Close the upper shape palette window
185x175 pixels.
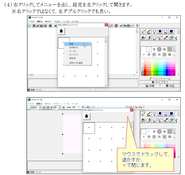tap(106, 25)
